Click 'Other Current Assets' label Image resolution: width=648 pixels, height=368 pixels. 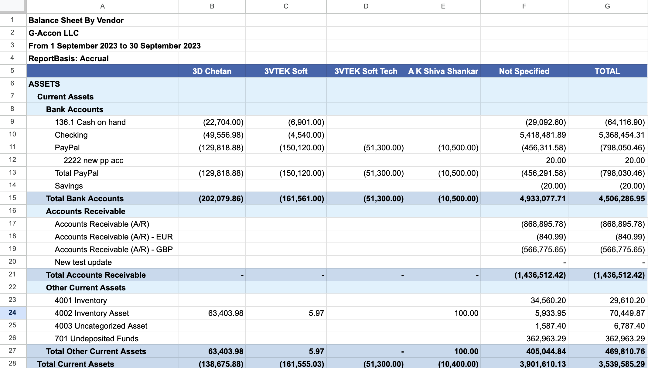(86, 288)
